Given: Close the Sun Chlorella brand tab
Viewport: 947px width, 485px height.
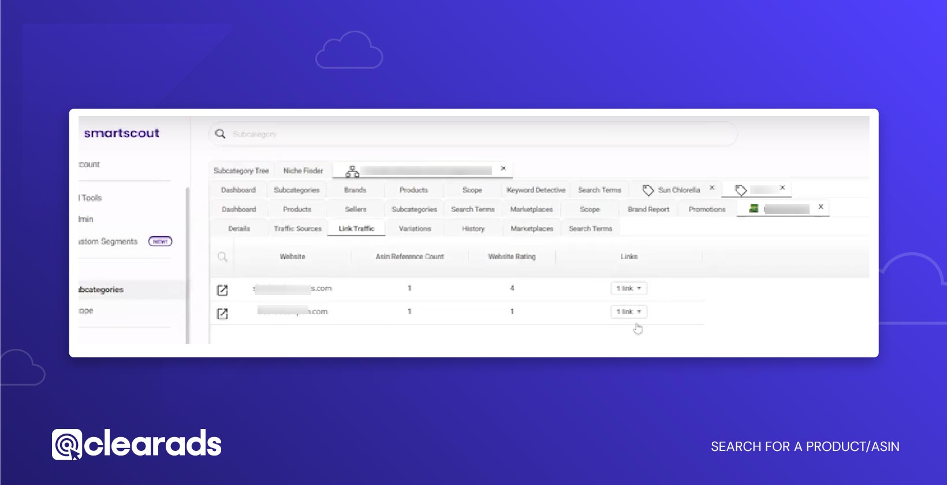Looking at the screenshot, I should click(712, 188).
